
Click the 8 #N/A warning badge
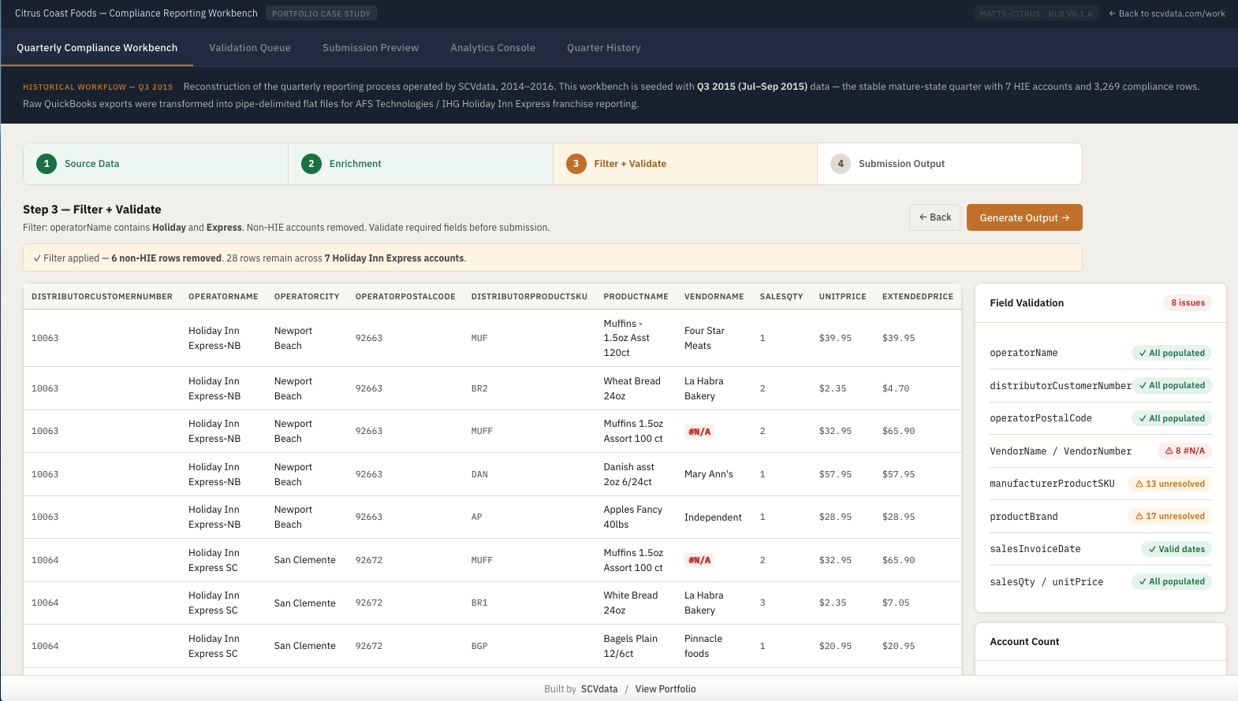pos(1185,451)
